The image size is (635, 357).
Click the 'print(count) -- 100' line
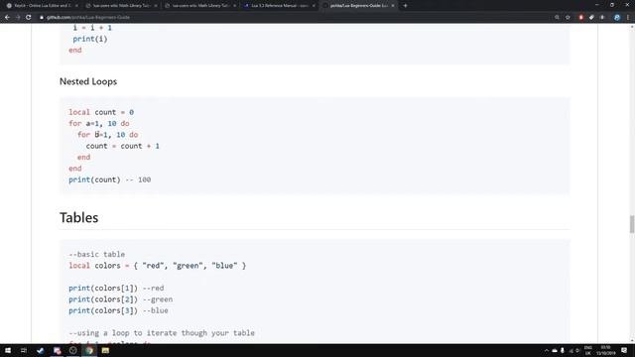point(110,179)
